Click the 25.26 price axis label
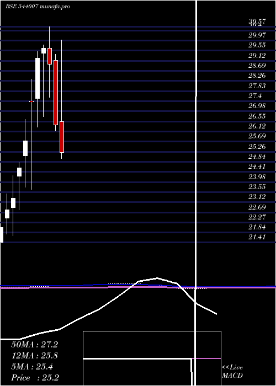Image resolution: width=276 pixels, height=386 pixels. click(x=257, y=147)
